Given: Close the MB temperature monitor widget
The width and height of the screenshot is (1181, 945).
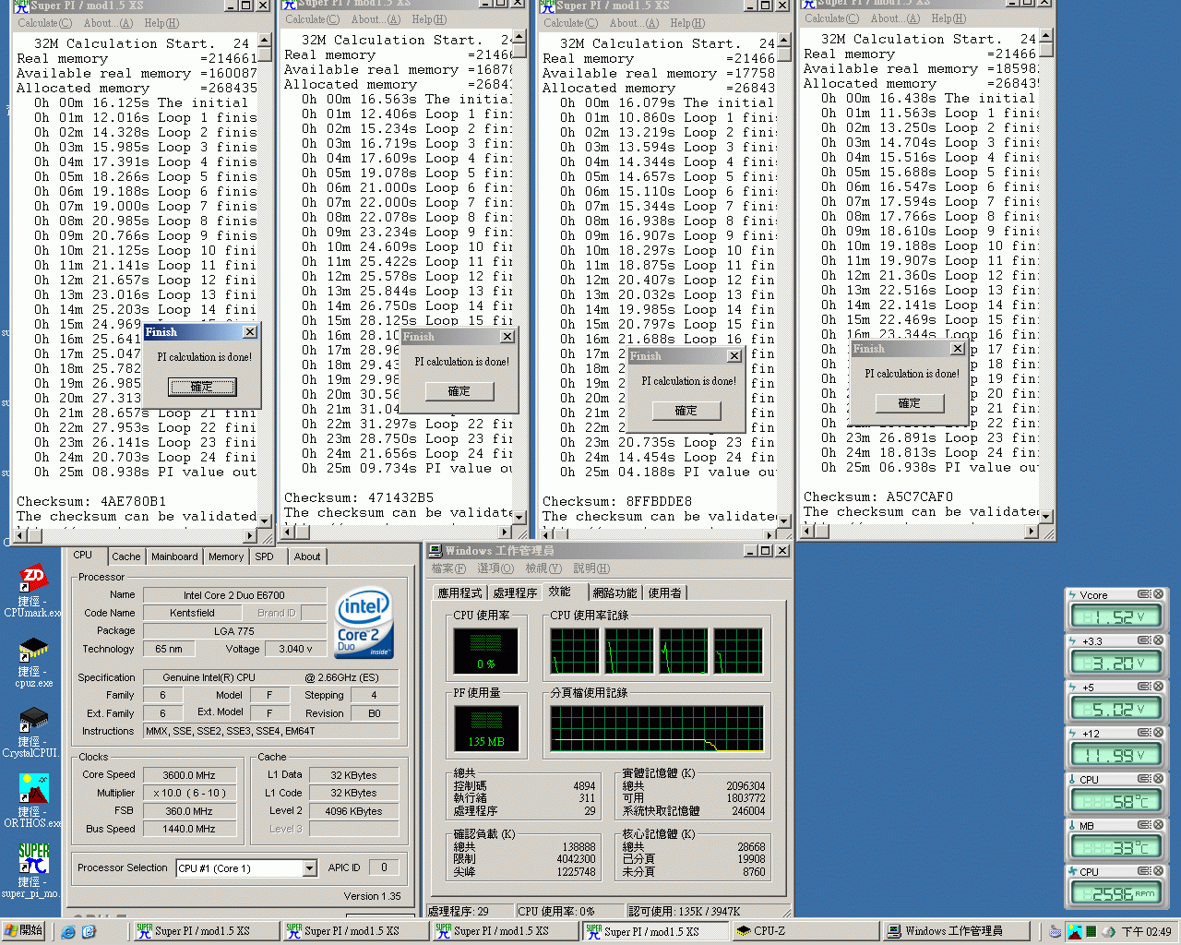Looking at the screenshot, I should [1159, 825].
